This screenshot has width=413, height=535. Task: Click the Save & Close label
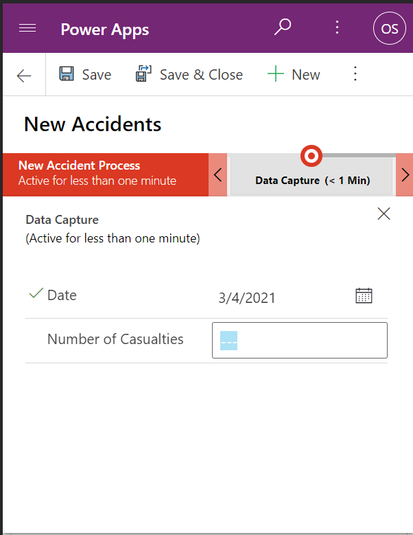coord(201,75)
